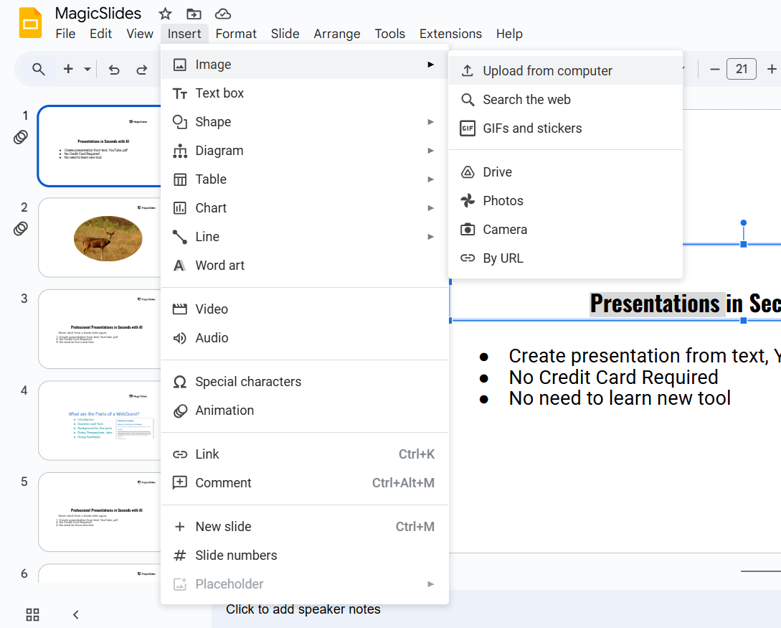Viewport: 781px width, 628px height.
Task: Open the new slide layout dropdown arrow
Action: click(x=87, y=70)
